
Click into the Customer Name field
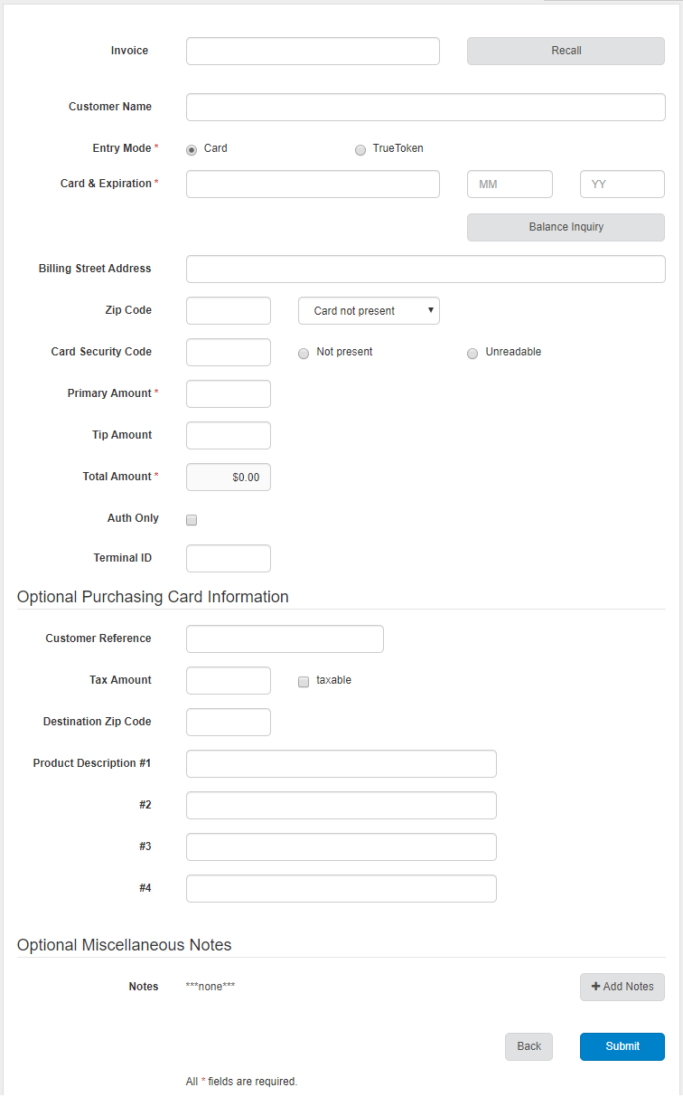tap(426, 107)
